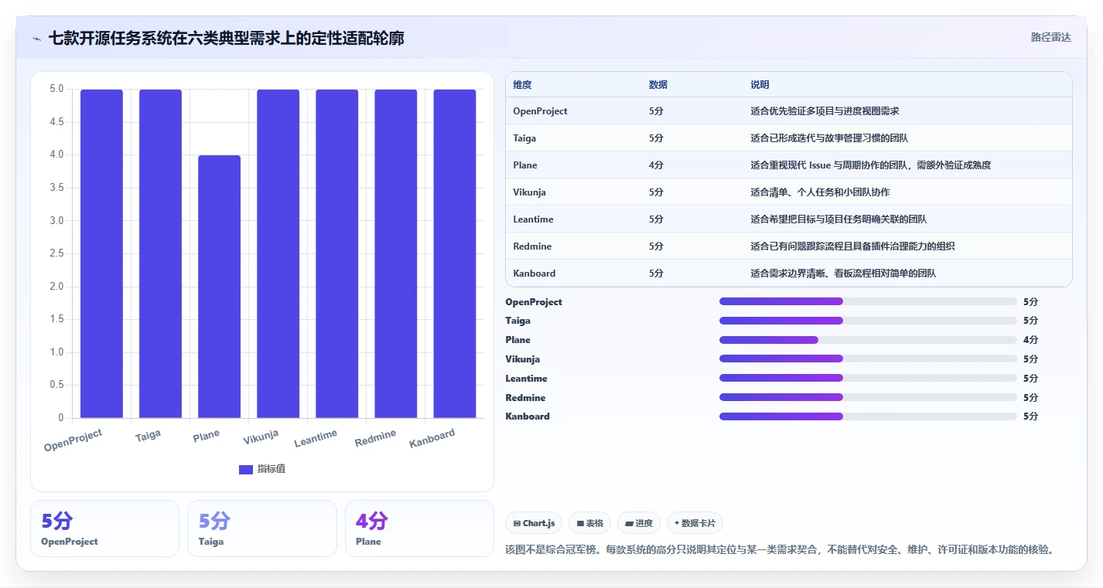Screen dimensions: 1103x588
Task: Click the Leantime progress bar
Action: (x=868, y=378)
